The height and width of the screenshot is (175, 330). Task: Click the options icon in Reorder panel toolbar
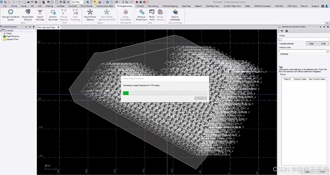click(x=287, y=31)
